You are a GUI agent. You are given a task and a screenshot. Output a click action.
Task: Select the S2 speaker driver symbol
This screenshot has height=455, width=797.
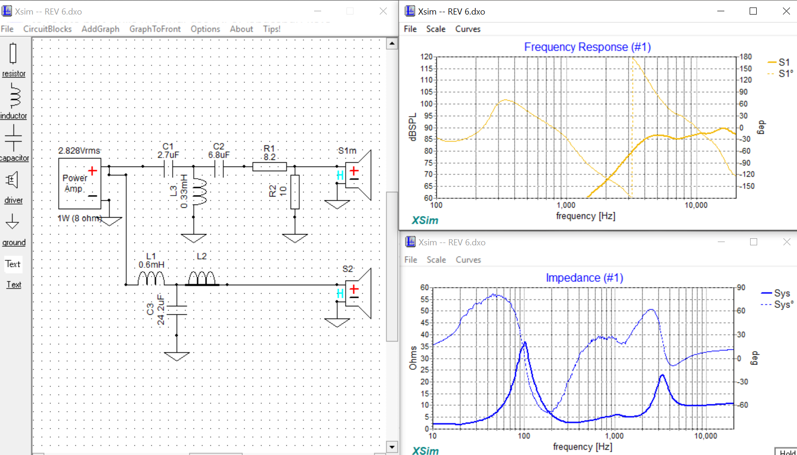[358, 293]
